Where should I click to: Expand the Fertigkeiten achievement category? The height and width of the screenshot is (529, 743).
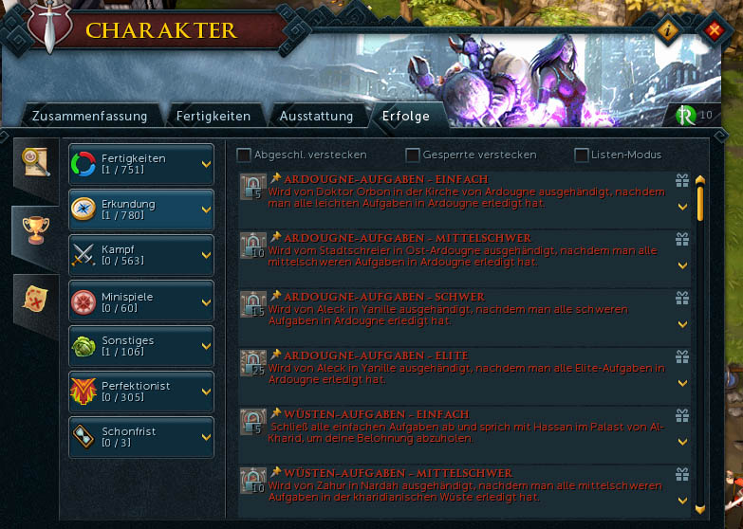141,164
